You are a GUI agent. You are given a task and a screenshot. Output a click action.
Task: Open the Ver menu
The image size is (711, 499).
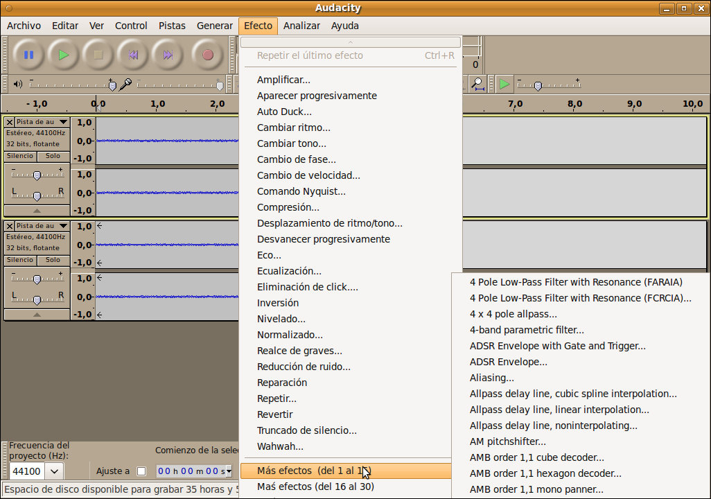[x=96, y=26]
